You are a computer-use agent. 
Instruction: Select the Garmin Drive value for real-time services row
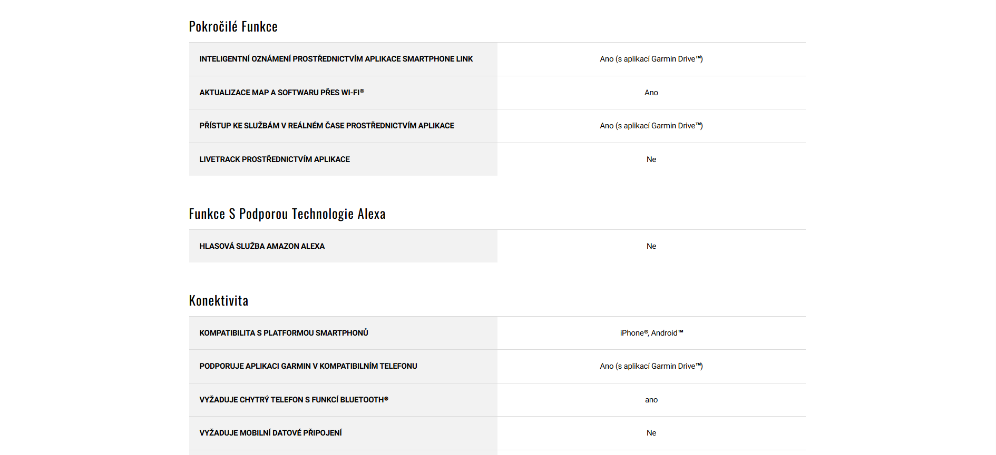pos(651,126)
